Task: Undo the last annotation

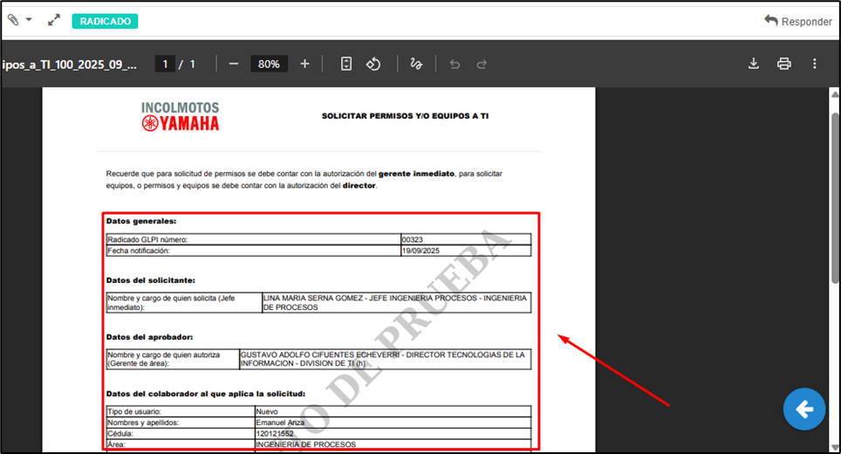Action: tap(454, 64)
